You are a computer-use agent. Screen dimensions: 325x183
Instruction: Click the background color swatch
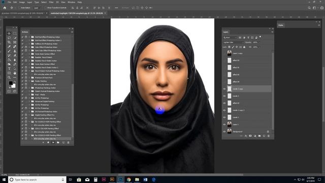click(14, 86)
